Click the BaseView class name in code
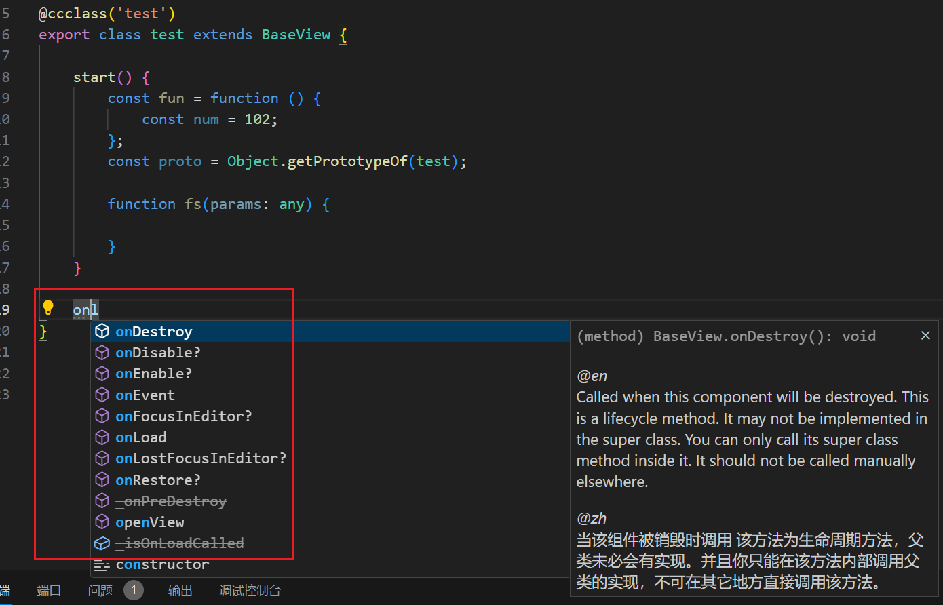The width and height of the screenshot is (943, 605). [x=296, y=35]
